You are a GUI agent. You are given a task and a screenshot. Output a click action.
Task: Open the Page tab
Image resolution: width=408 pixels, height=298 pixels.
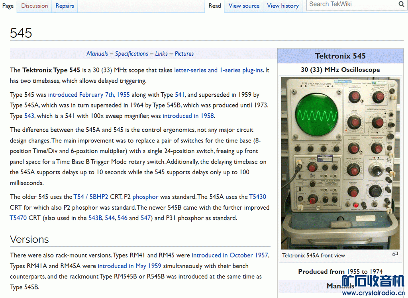8,6
